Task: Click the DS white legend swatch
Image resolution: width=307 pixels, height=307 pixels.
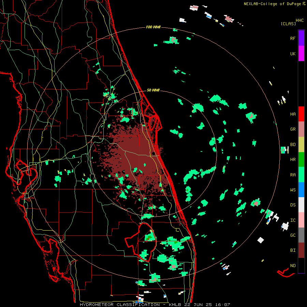Action: (301, 205)
